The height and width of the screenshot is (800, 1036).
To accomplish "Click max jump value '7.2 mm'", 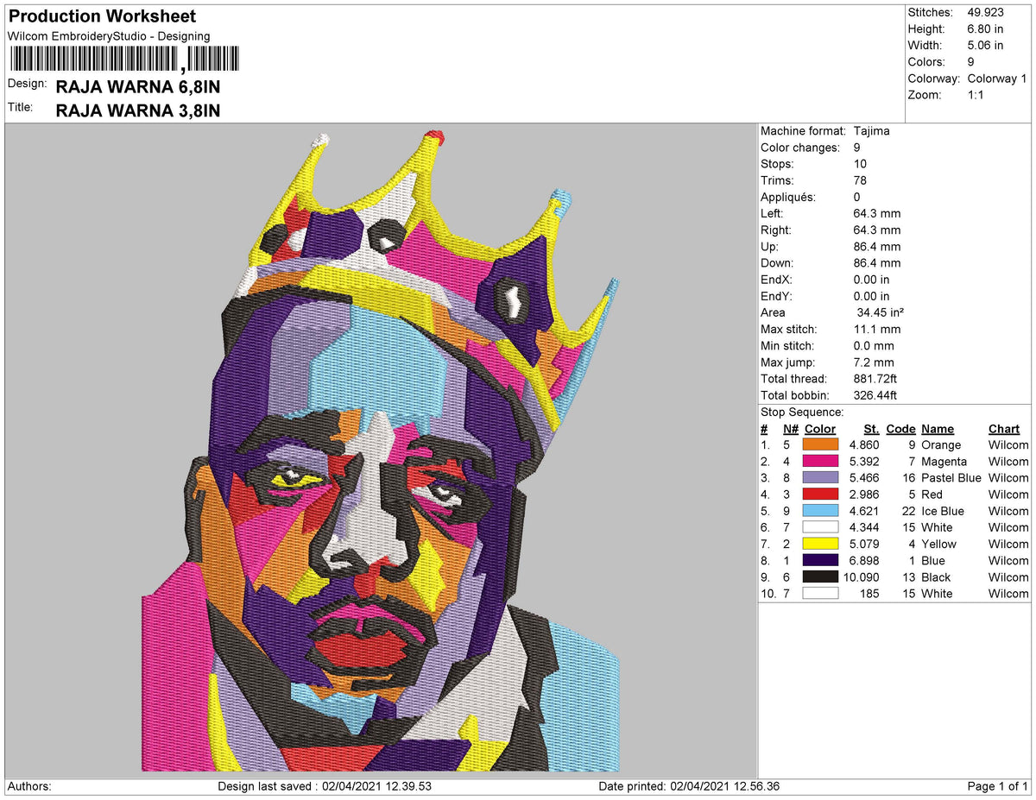I will click(873, 362).
